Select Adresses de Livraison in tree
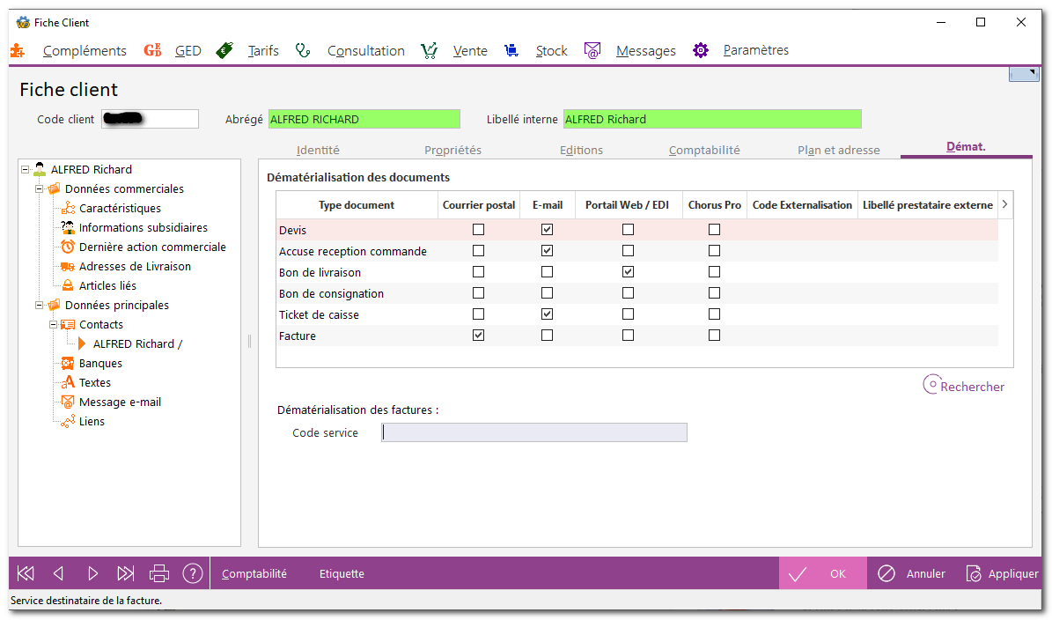Screen dimensions: 1052x620 [134, 266]
